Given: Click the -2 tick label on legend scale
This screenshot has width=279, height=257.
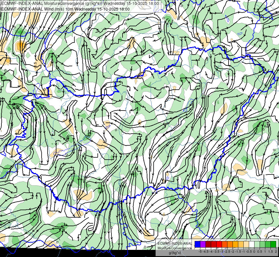Looking at the screenshot, I should 233,252.
